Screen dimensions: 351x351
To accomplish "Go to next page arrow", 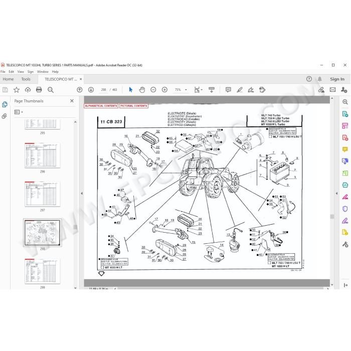I will coord(91,90).
